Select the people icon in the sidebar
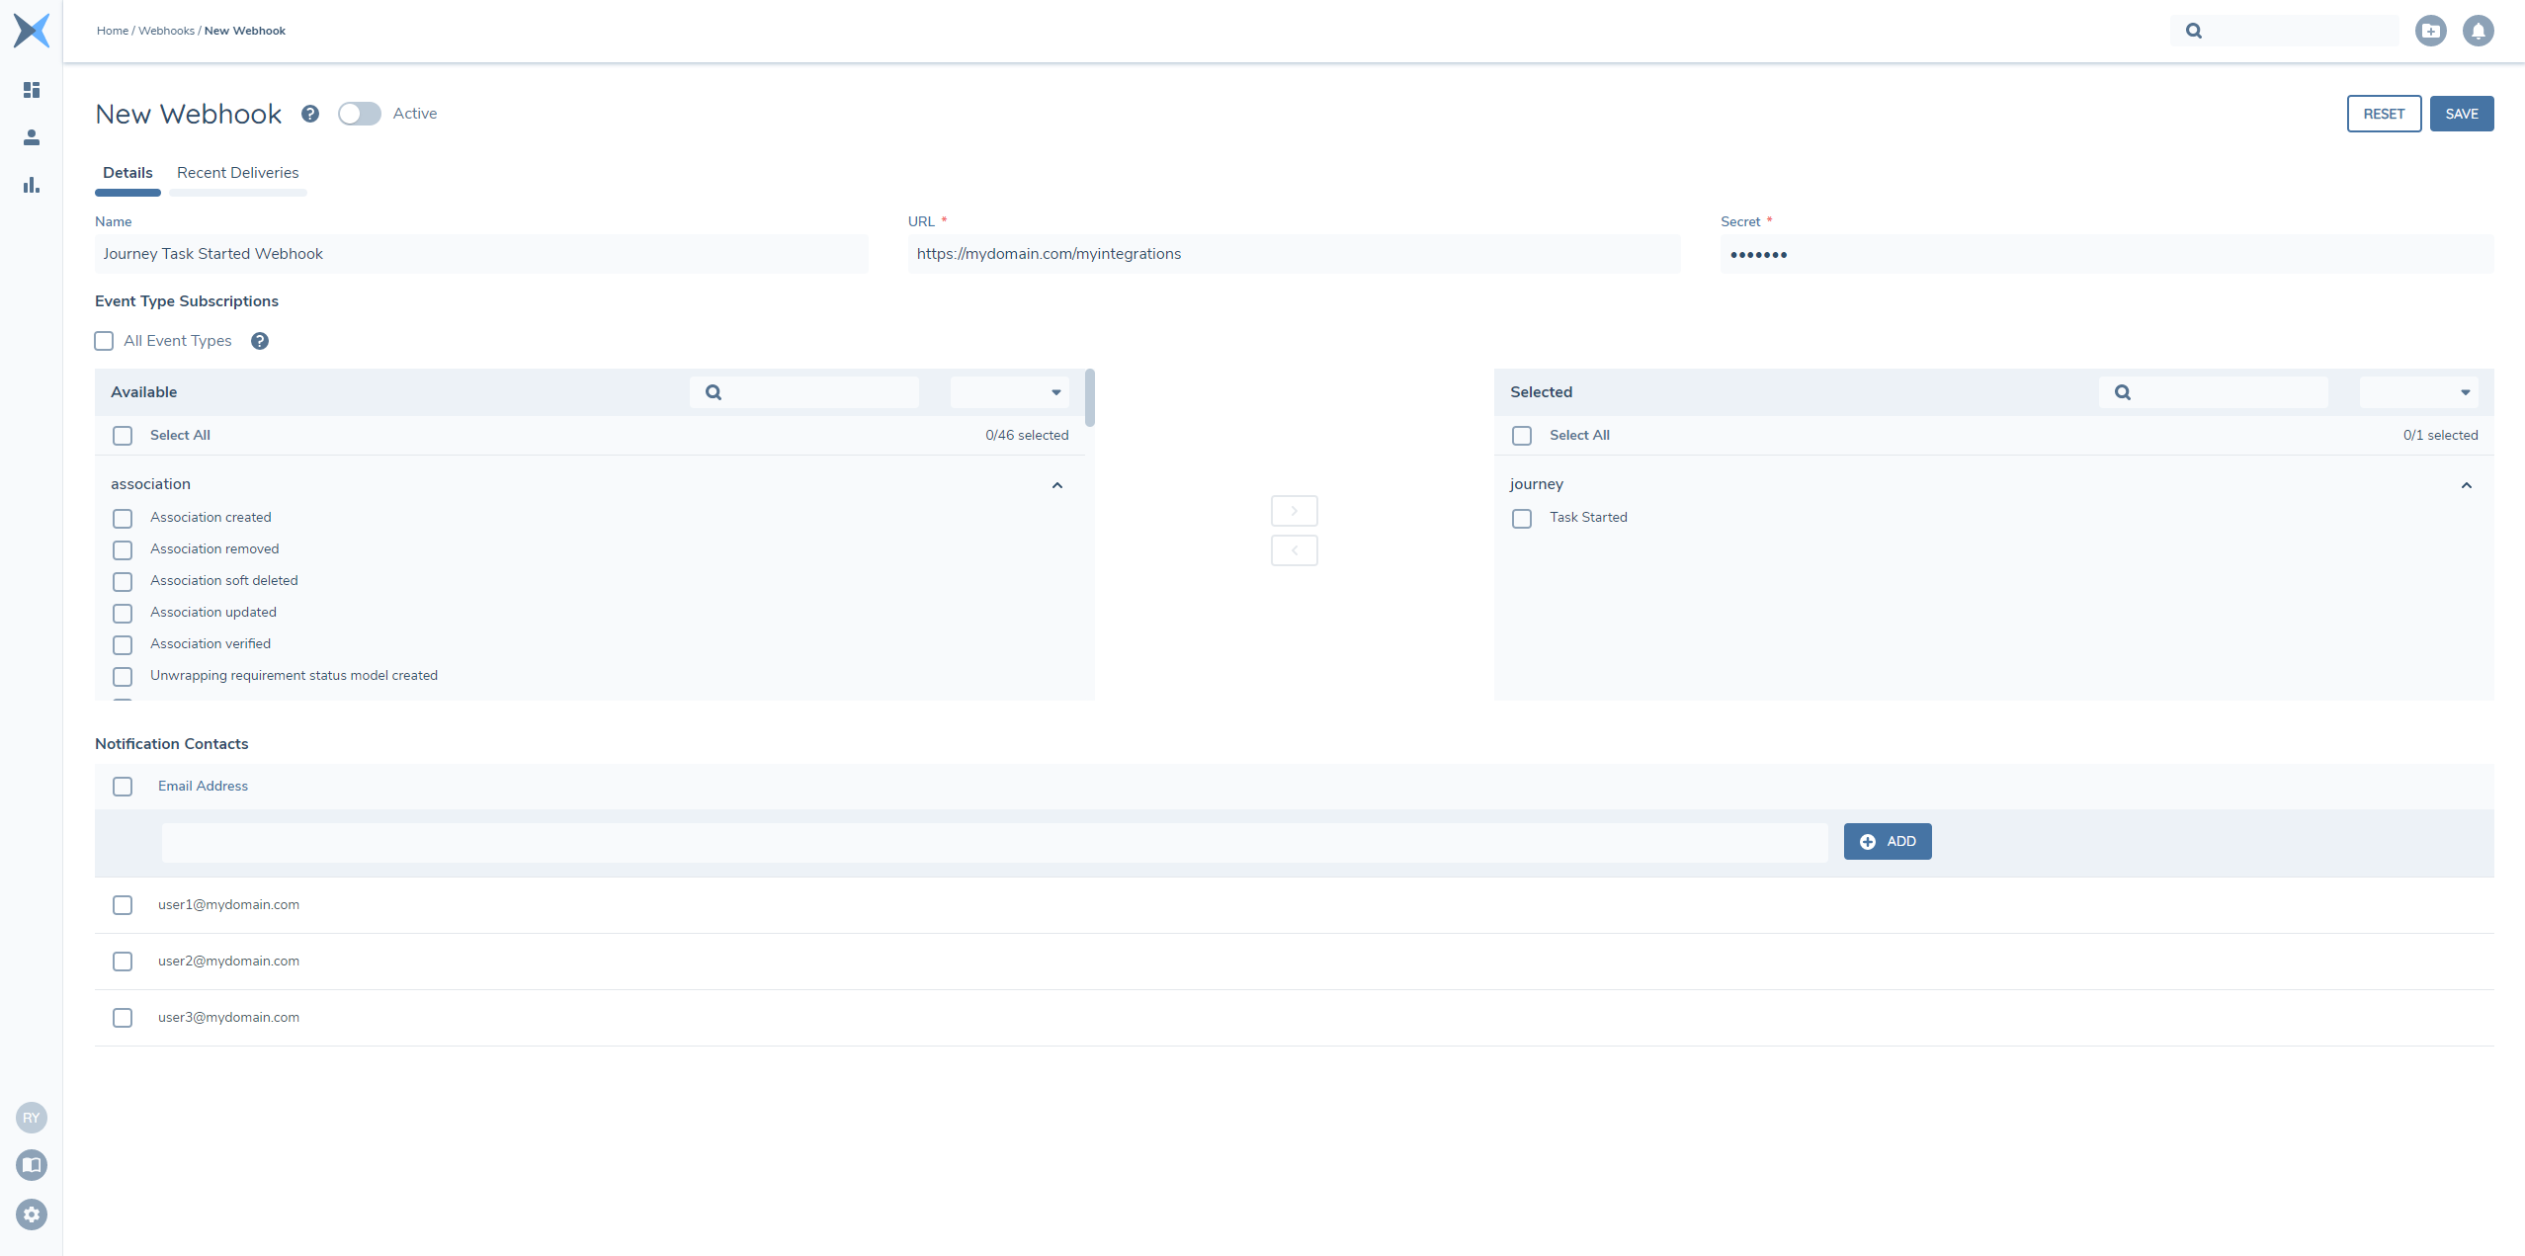 coord(32,137)
